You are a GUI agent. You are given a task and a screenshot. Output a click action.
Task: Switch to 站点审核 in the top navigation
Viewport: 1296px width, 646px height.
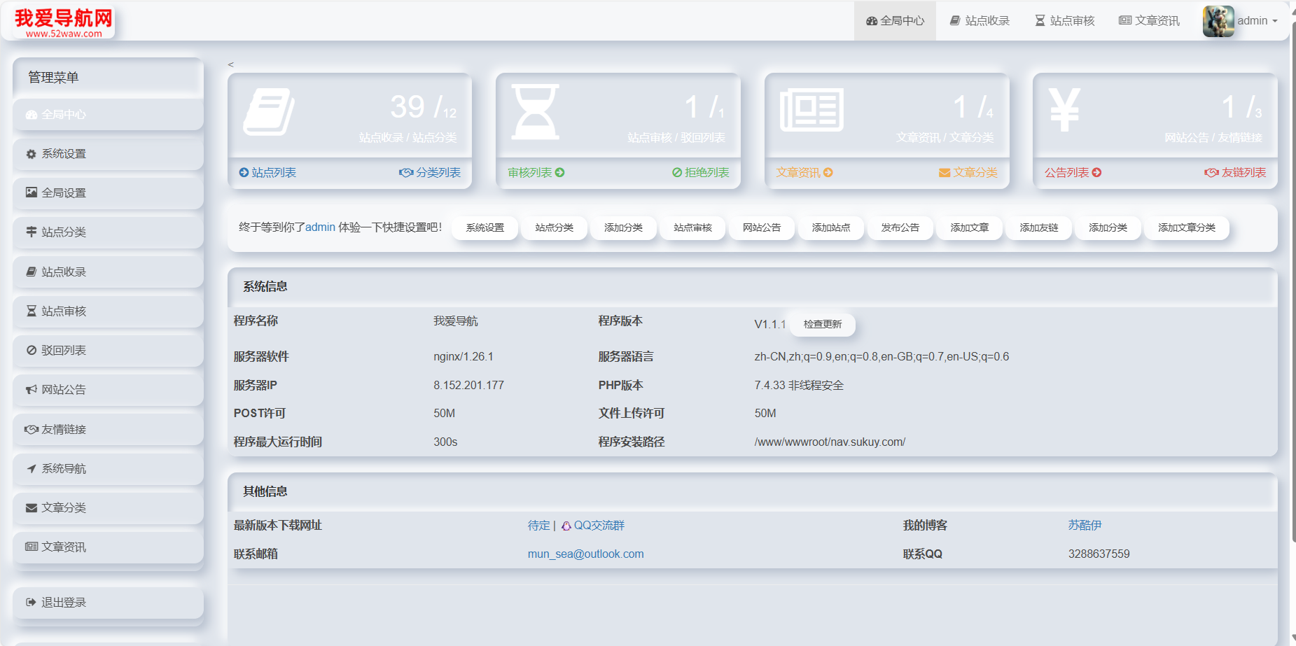[1064, 21]
